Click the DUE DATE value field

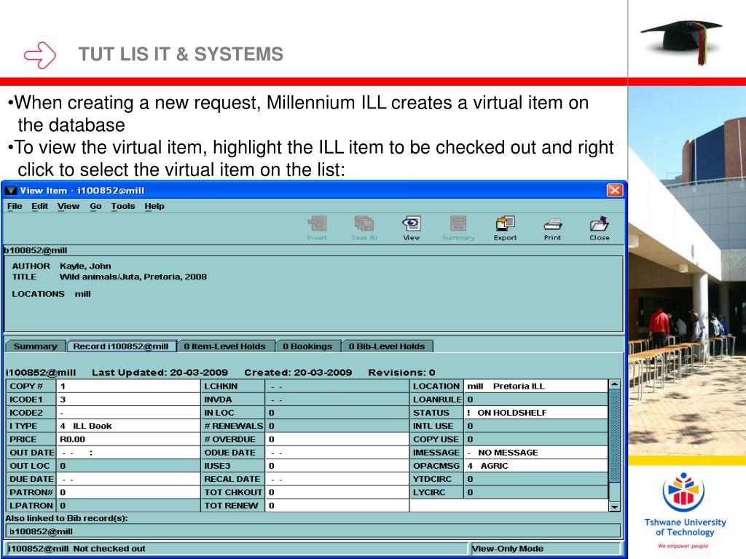click(128, 479)
